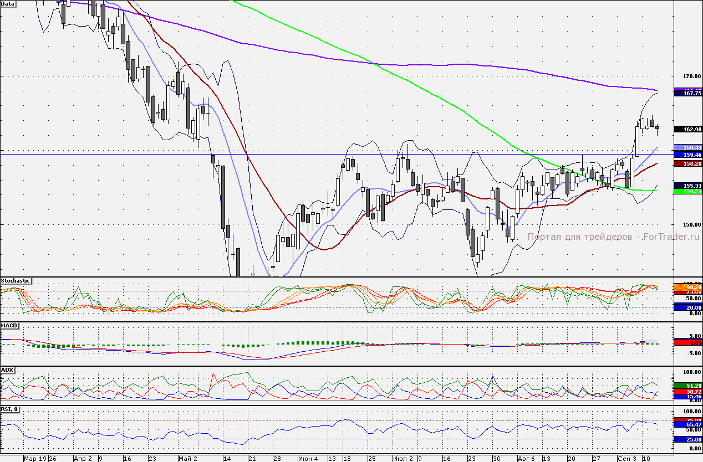Select the 90.28 Stochastic value tag
The image size is (703, 462).
coord(688,287)
